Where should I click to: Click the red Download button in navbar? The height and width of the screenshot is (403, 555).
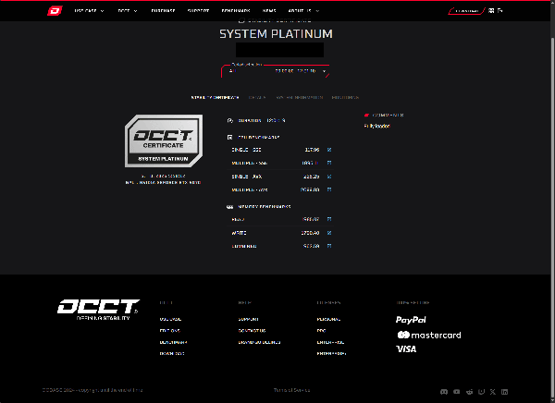click(466, 11)
